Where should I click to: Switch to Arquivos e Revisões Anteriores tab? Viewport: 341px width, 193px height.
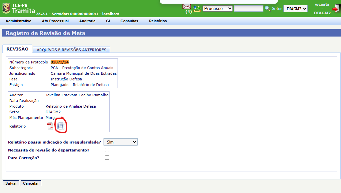coord(72,49)
